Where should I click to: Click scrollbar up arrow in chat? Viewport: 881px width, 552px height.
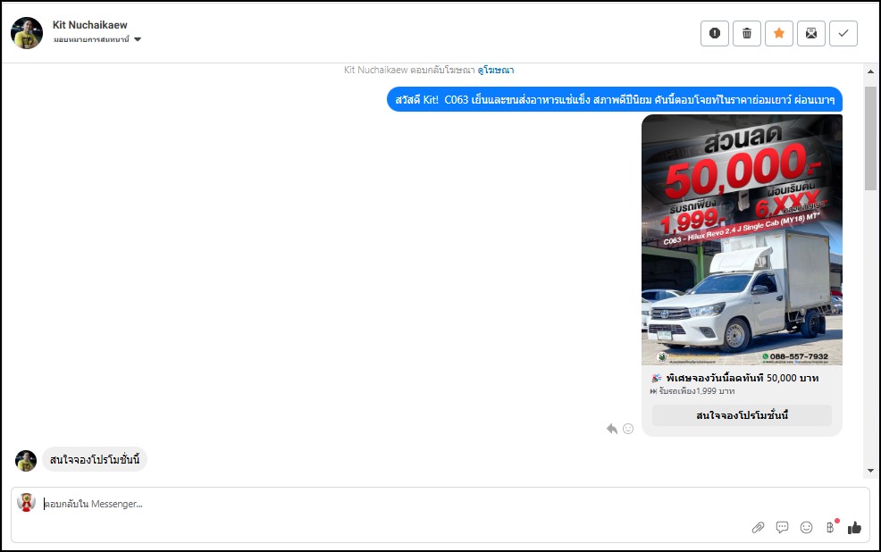click(x=870, y=71)
